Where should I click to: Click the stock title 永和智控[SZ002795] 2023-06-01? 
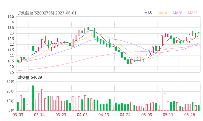pos(47,13)
